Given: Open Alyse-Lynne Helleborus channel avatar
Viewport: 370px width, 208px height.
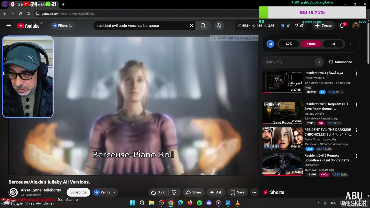Looking at the screenshot, I should pyautogui.click(x=13, y=192).
